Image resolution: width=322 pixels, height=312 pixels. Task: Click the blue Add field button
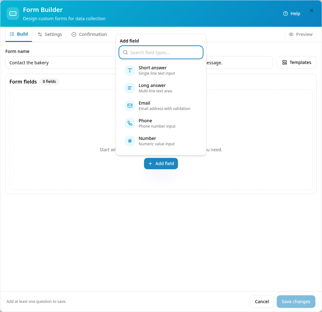[161, 164]
